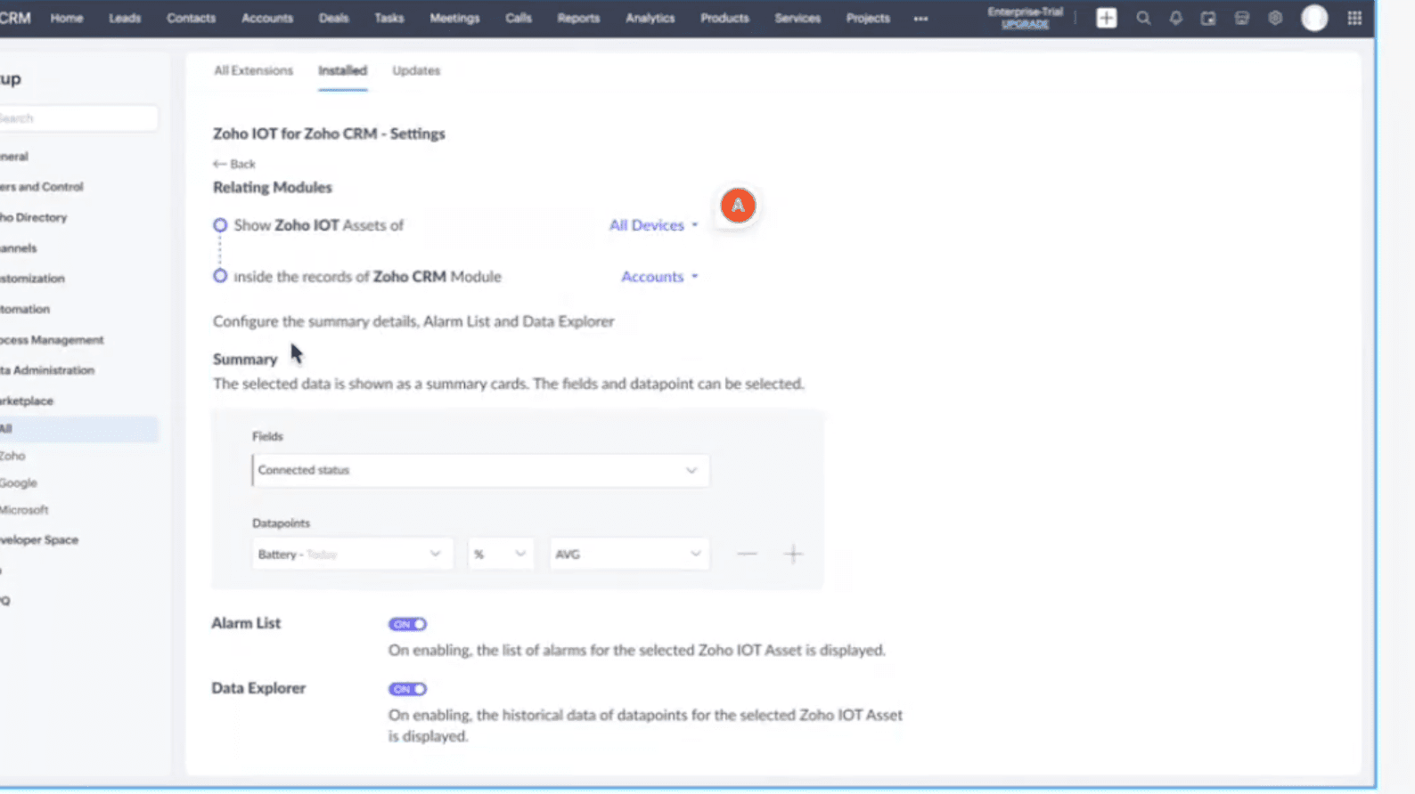Click the 'Zoho IOT for Zoho CRM - Settings' title

point(329,134)
